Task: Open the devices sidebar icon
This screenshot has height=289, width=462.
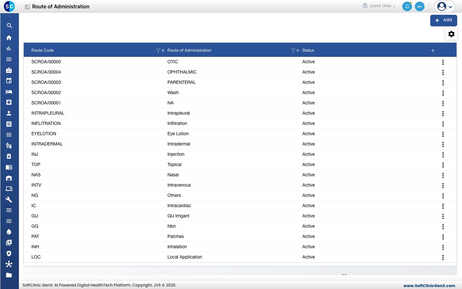Action: click(x=9, y=189)
